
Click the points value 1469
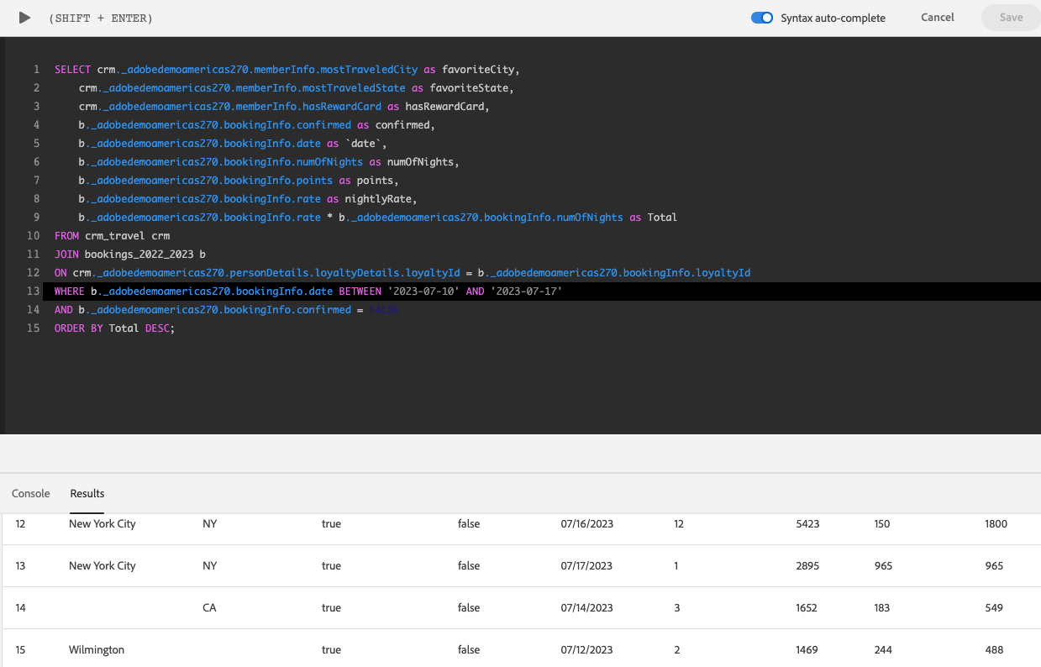click(x=807, y=649)
